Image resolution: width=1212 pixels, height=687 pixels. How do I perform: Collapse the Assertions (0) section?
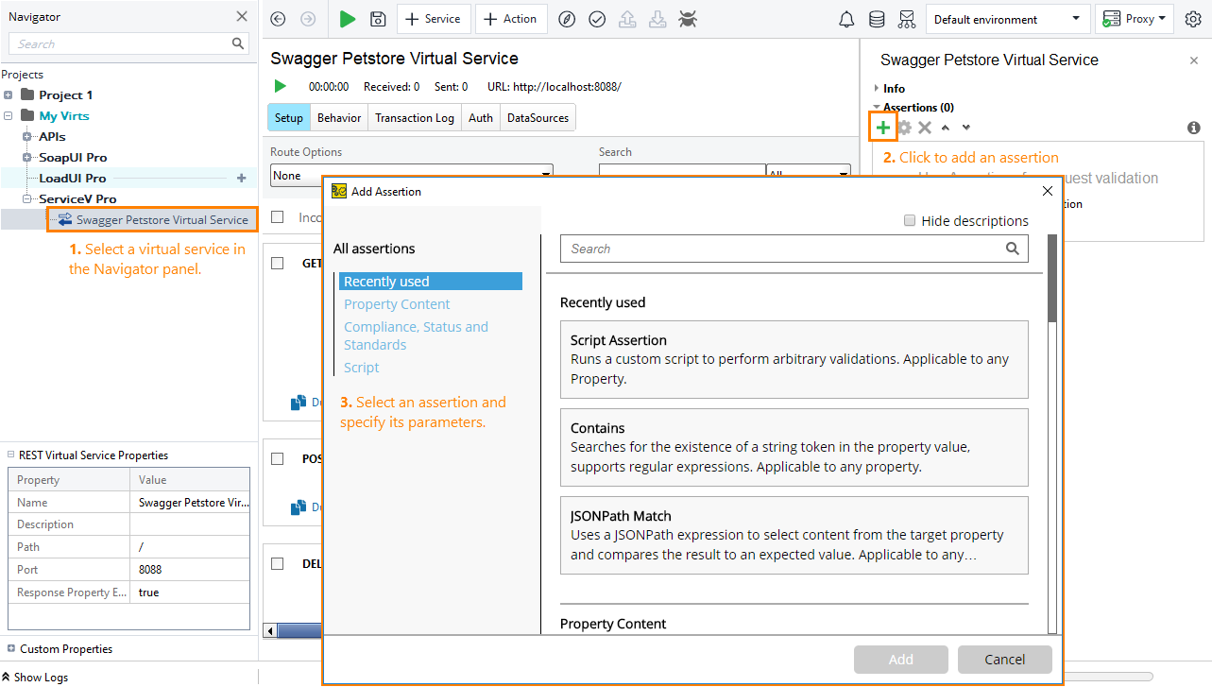click(x=877, y=107)
